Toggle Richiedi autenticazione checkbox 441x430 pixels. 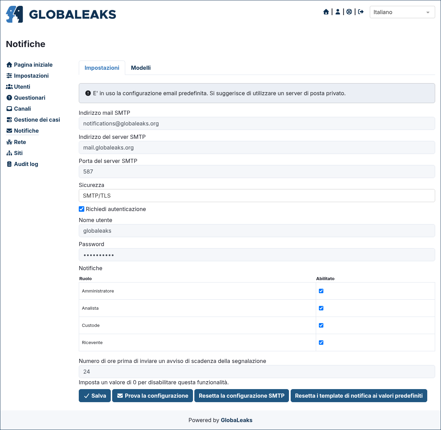click(82, 209)
